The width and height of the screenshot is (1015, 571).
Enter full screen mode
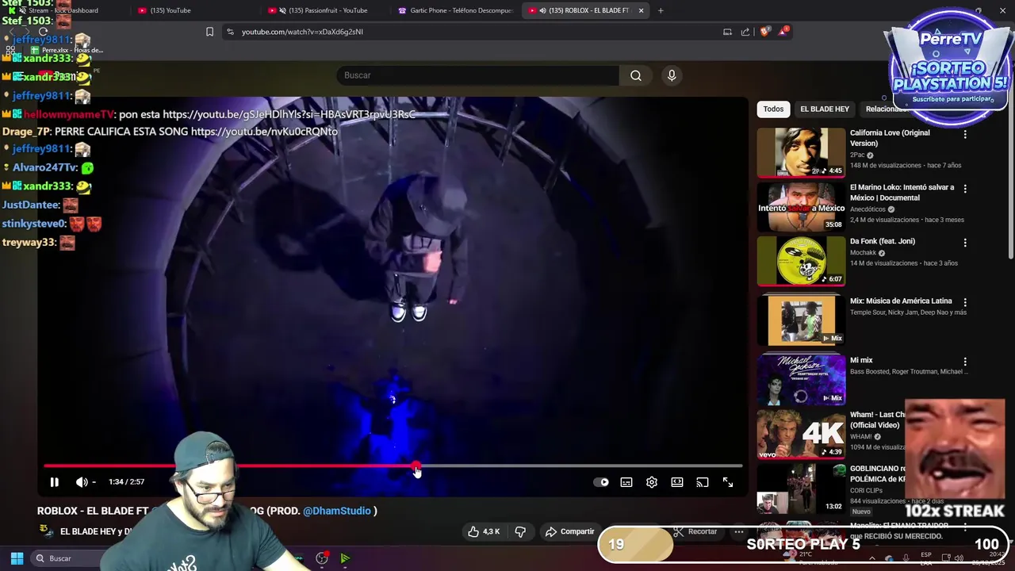pyautogui.click(x=728, y=482)
